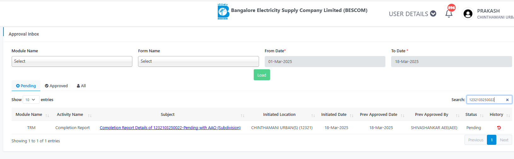Open the notification bell icon
Screen dimensions: 514x159
[449, 14]
